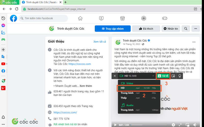Open the history icon in sidebar
This screenshot has width=204, height=127.
pyautogui.click(x=3, y=18)
